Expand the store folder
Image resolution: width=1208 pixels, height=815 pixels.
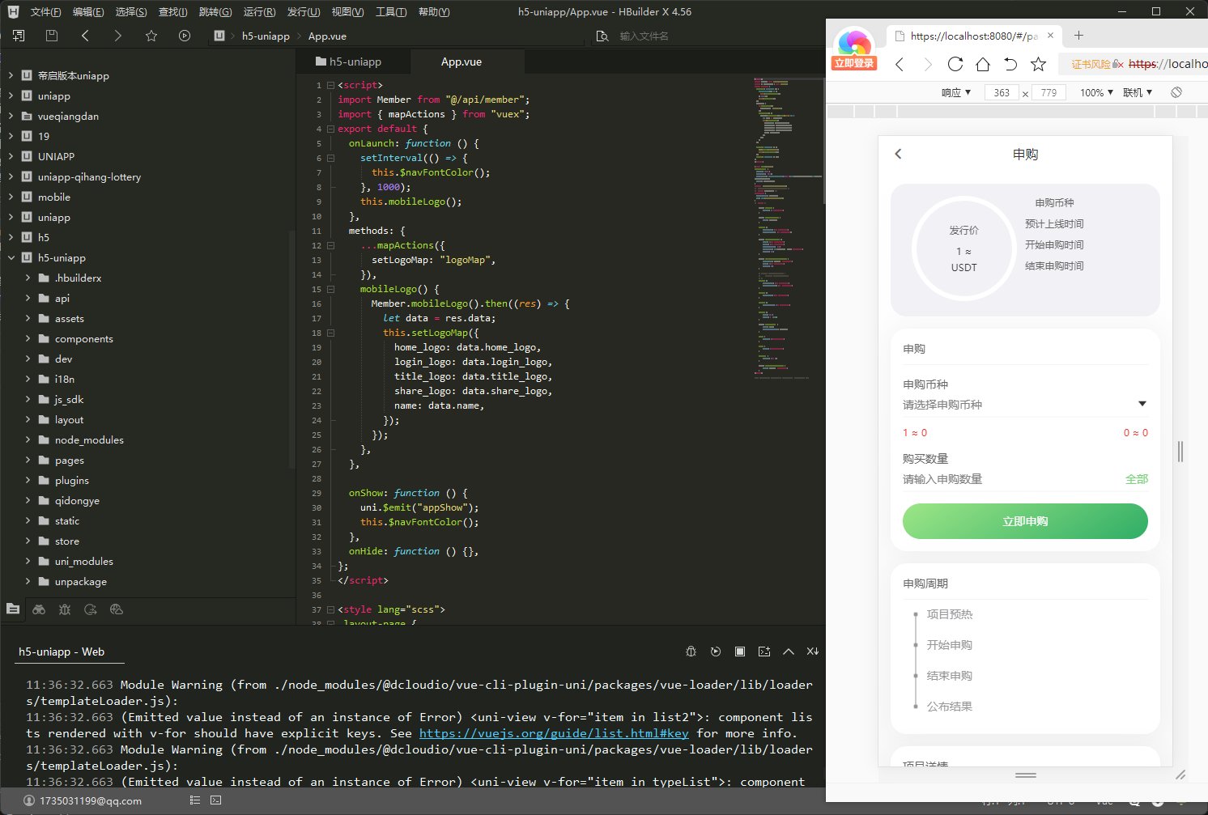point(28,541)
